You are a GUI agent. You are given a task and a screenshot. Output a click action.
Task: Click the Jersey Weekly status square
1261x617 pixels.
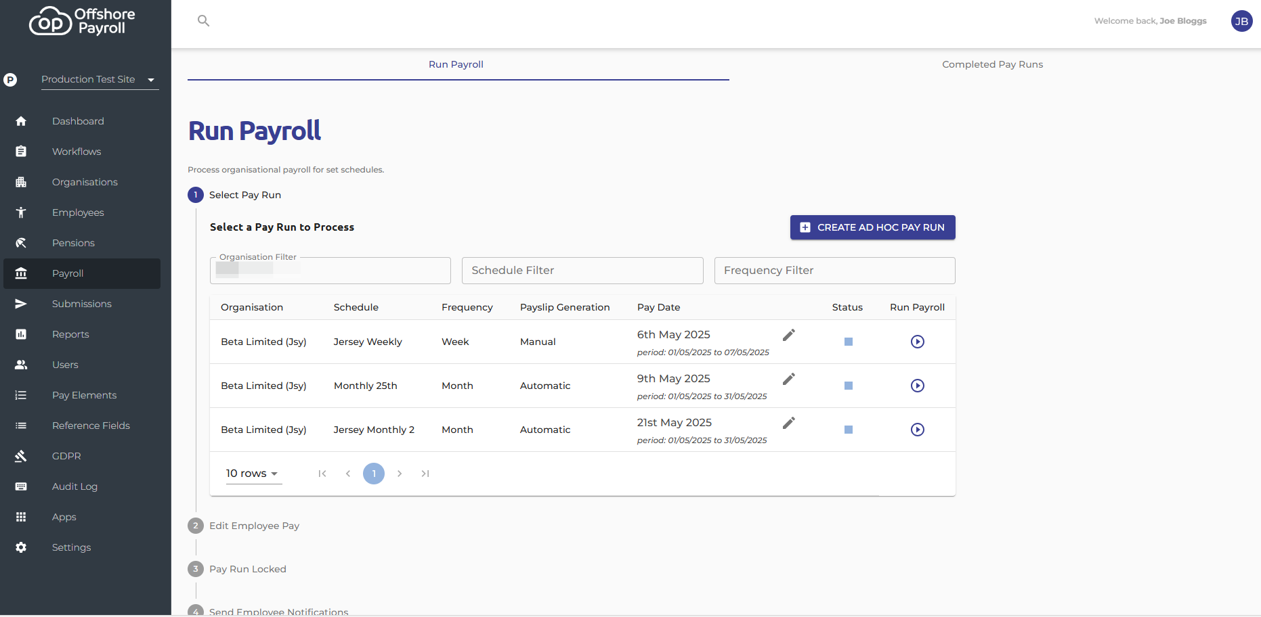tap(849, 342)
